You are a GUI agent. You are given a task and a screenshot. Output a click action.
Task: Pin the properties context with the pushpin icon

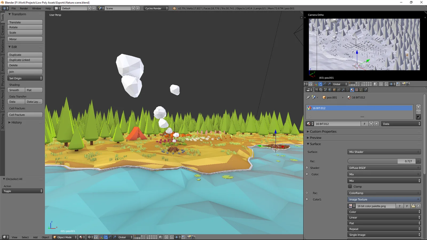coord(308,97)
